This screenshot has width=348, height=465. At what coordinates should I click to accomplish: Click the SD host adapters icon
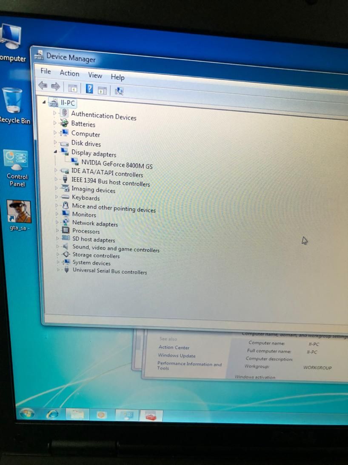66,238
